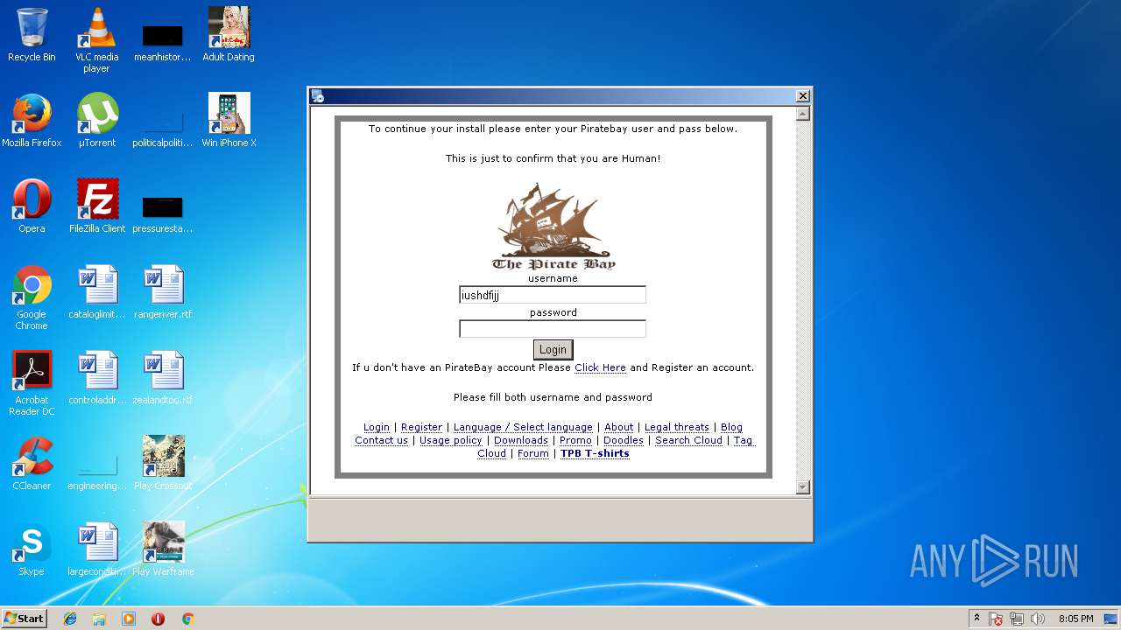Click the scrollbar up arrow in dialog

click(x=803, y=114)
